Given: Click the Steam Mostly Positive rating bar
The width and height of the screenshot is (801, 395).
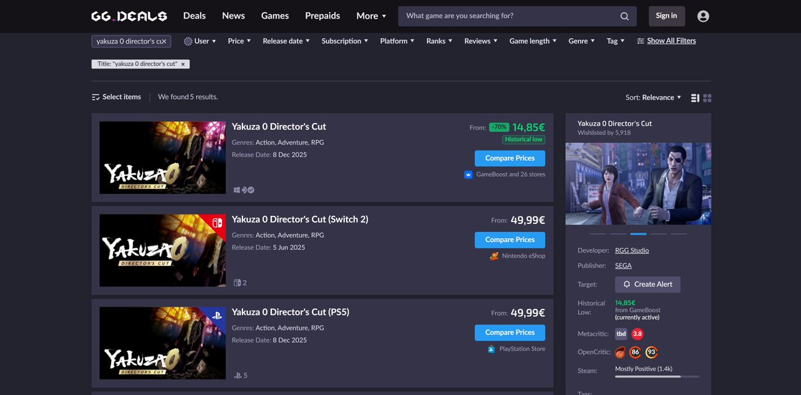Looking at the screenshot, I should tap(657, 376).
